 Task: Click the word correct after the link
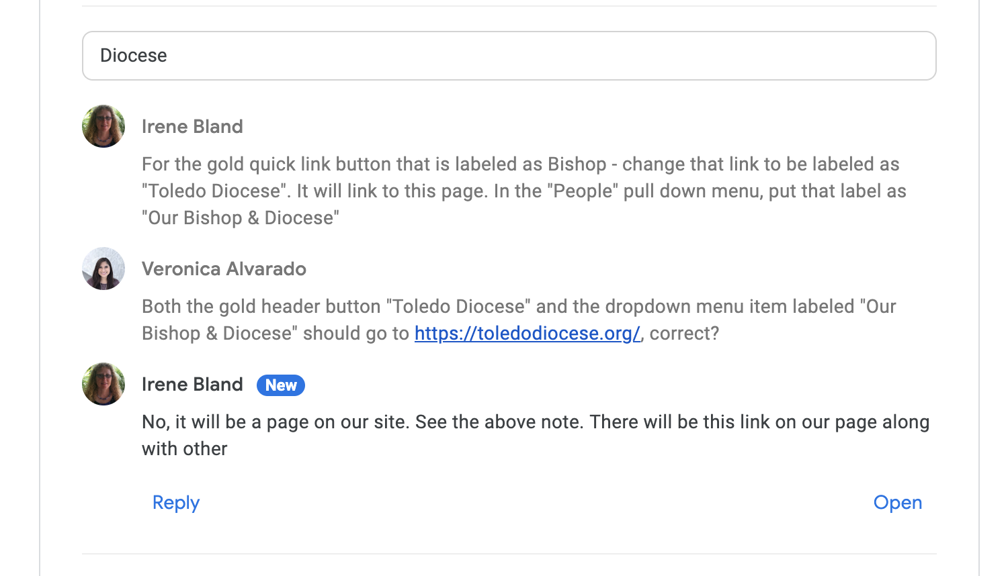(680, 334)
